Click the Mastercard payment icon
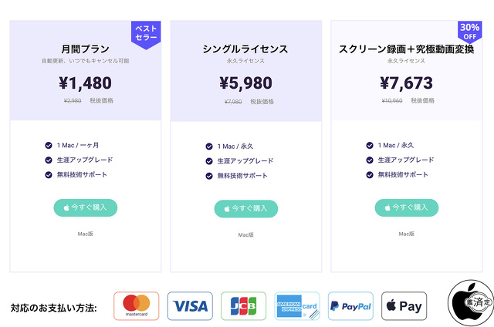Viewport: 494px width, 327px height. [137, 305]
